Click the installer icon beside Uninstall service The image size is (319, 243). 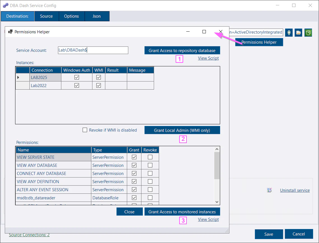269,190
